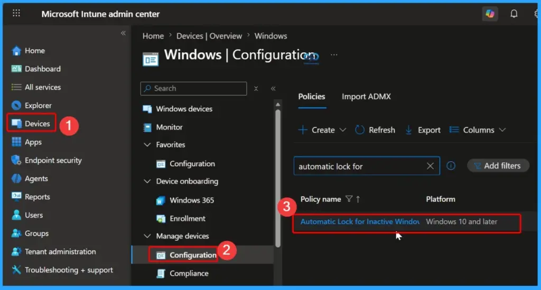Click the Devices | Overview breadcrumb
541x290 pixels.
pyautogui.click(x=209, y=36)
